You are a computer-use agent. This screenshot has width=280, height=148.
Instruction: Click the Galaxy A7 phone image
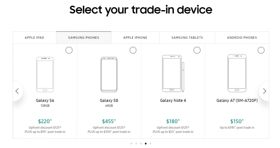tap(237, 73)
